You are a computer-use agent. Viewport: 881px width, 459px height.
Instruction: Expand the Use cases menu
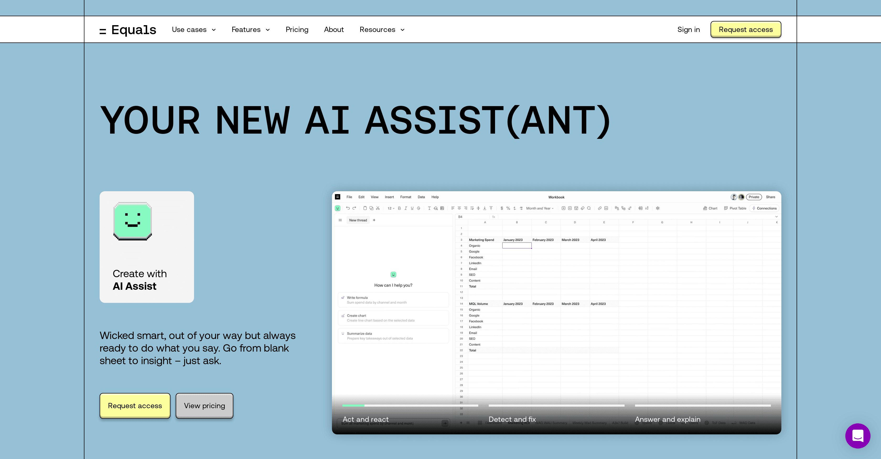click(194, 30)
